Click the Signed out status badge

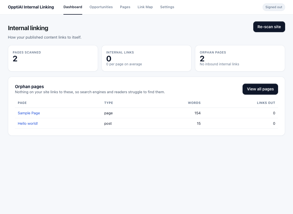click(274, 7)
